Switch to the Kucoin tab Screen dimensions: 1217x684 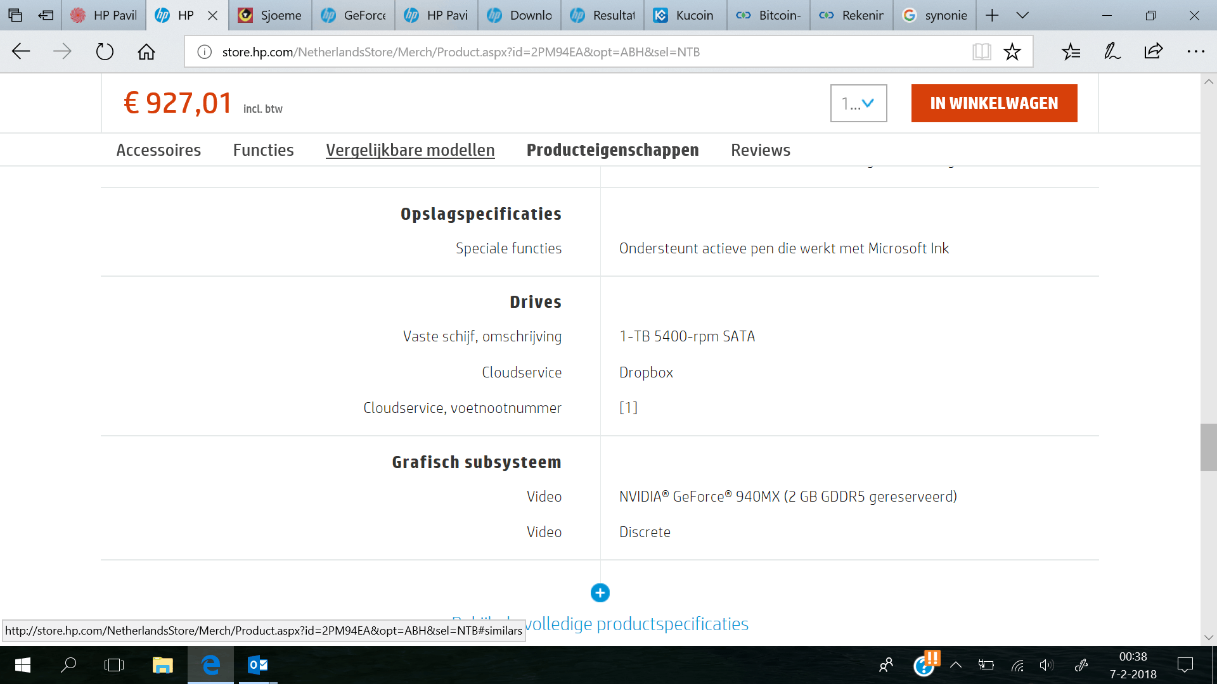[685, 15]
